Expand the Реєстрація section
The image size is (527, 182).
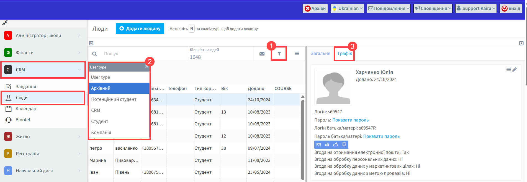tap(79, 154)
